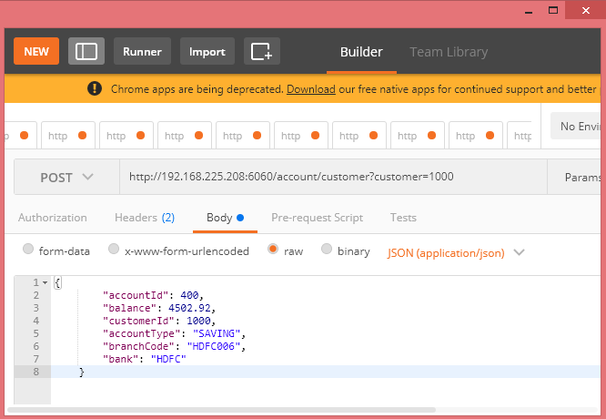Select the form-data radio button
This screenshot has width=606, height=419.
tap(28, 249)
